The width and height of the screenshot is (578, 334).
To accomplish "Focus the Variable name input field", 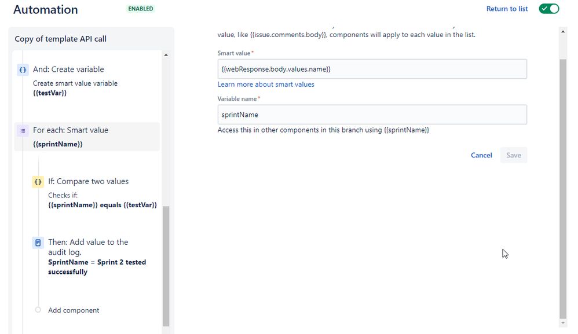I will tap(372, 115).
